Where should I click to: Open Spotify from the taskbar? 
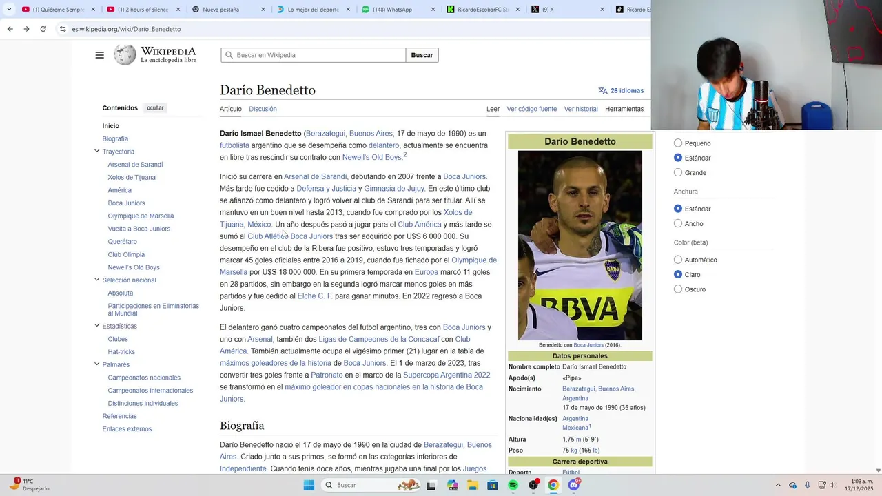513,485
